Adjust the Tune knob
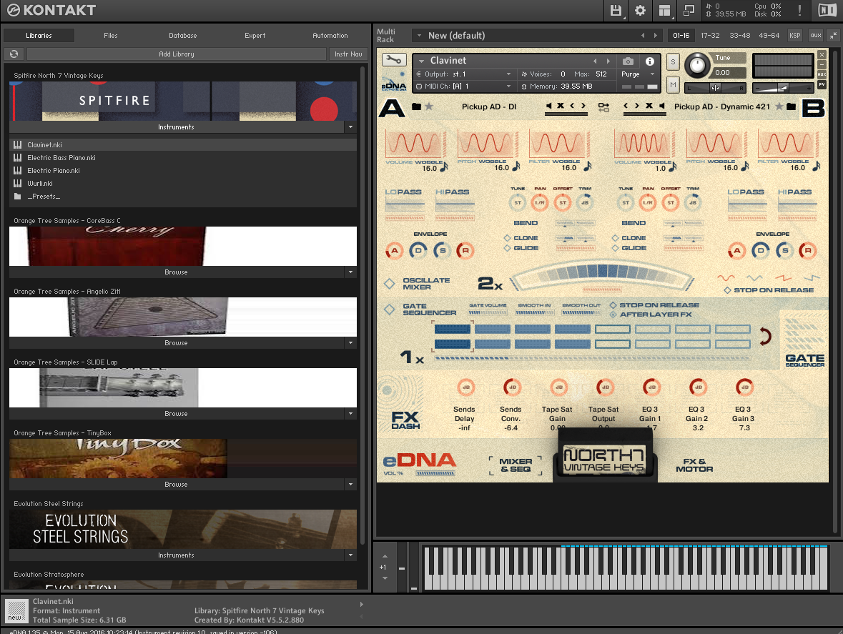The height and width of the screenshot is (634, 843). coord(696,65)
